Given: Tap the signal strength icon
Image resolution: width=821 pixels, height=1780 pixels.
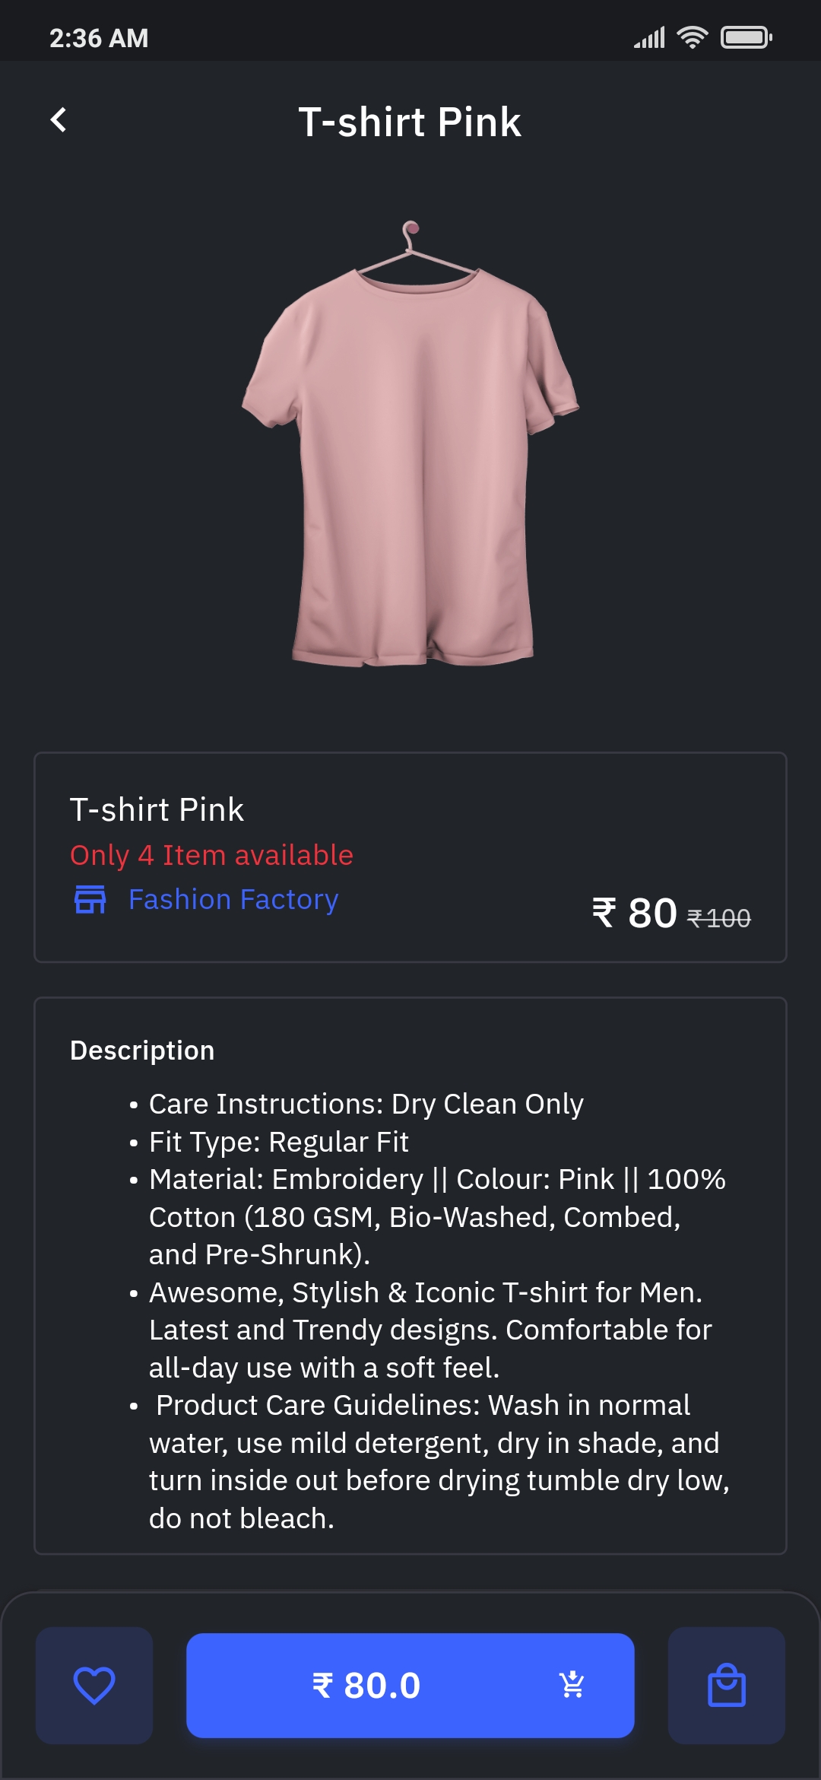Looking at the screenshot, I should 650,37.
